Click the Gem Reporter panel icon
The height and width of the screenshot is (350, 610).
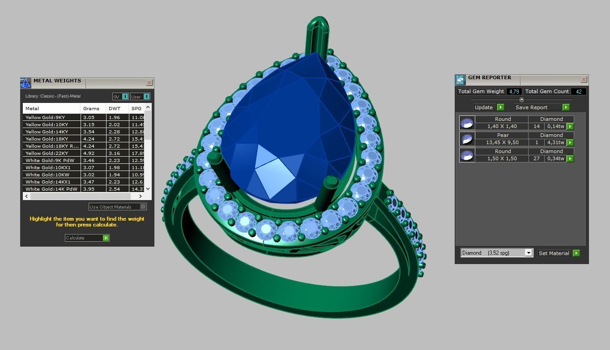click(461, 80)
